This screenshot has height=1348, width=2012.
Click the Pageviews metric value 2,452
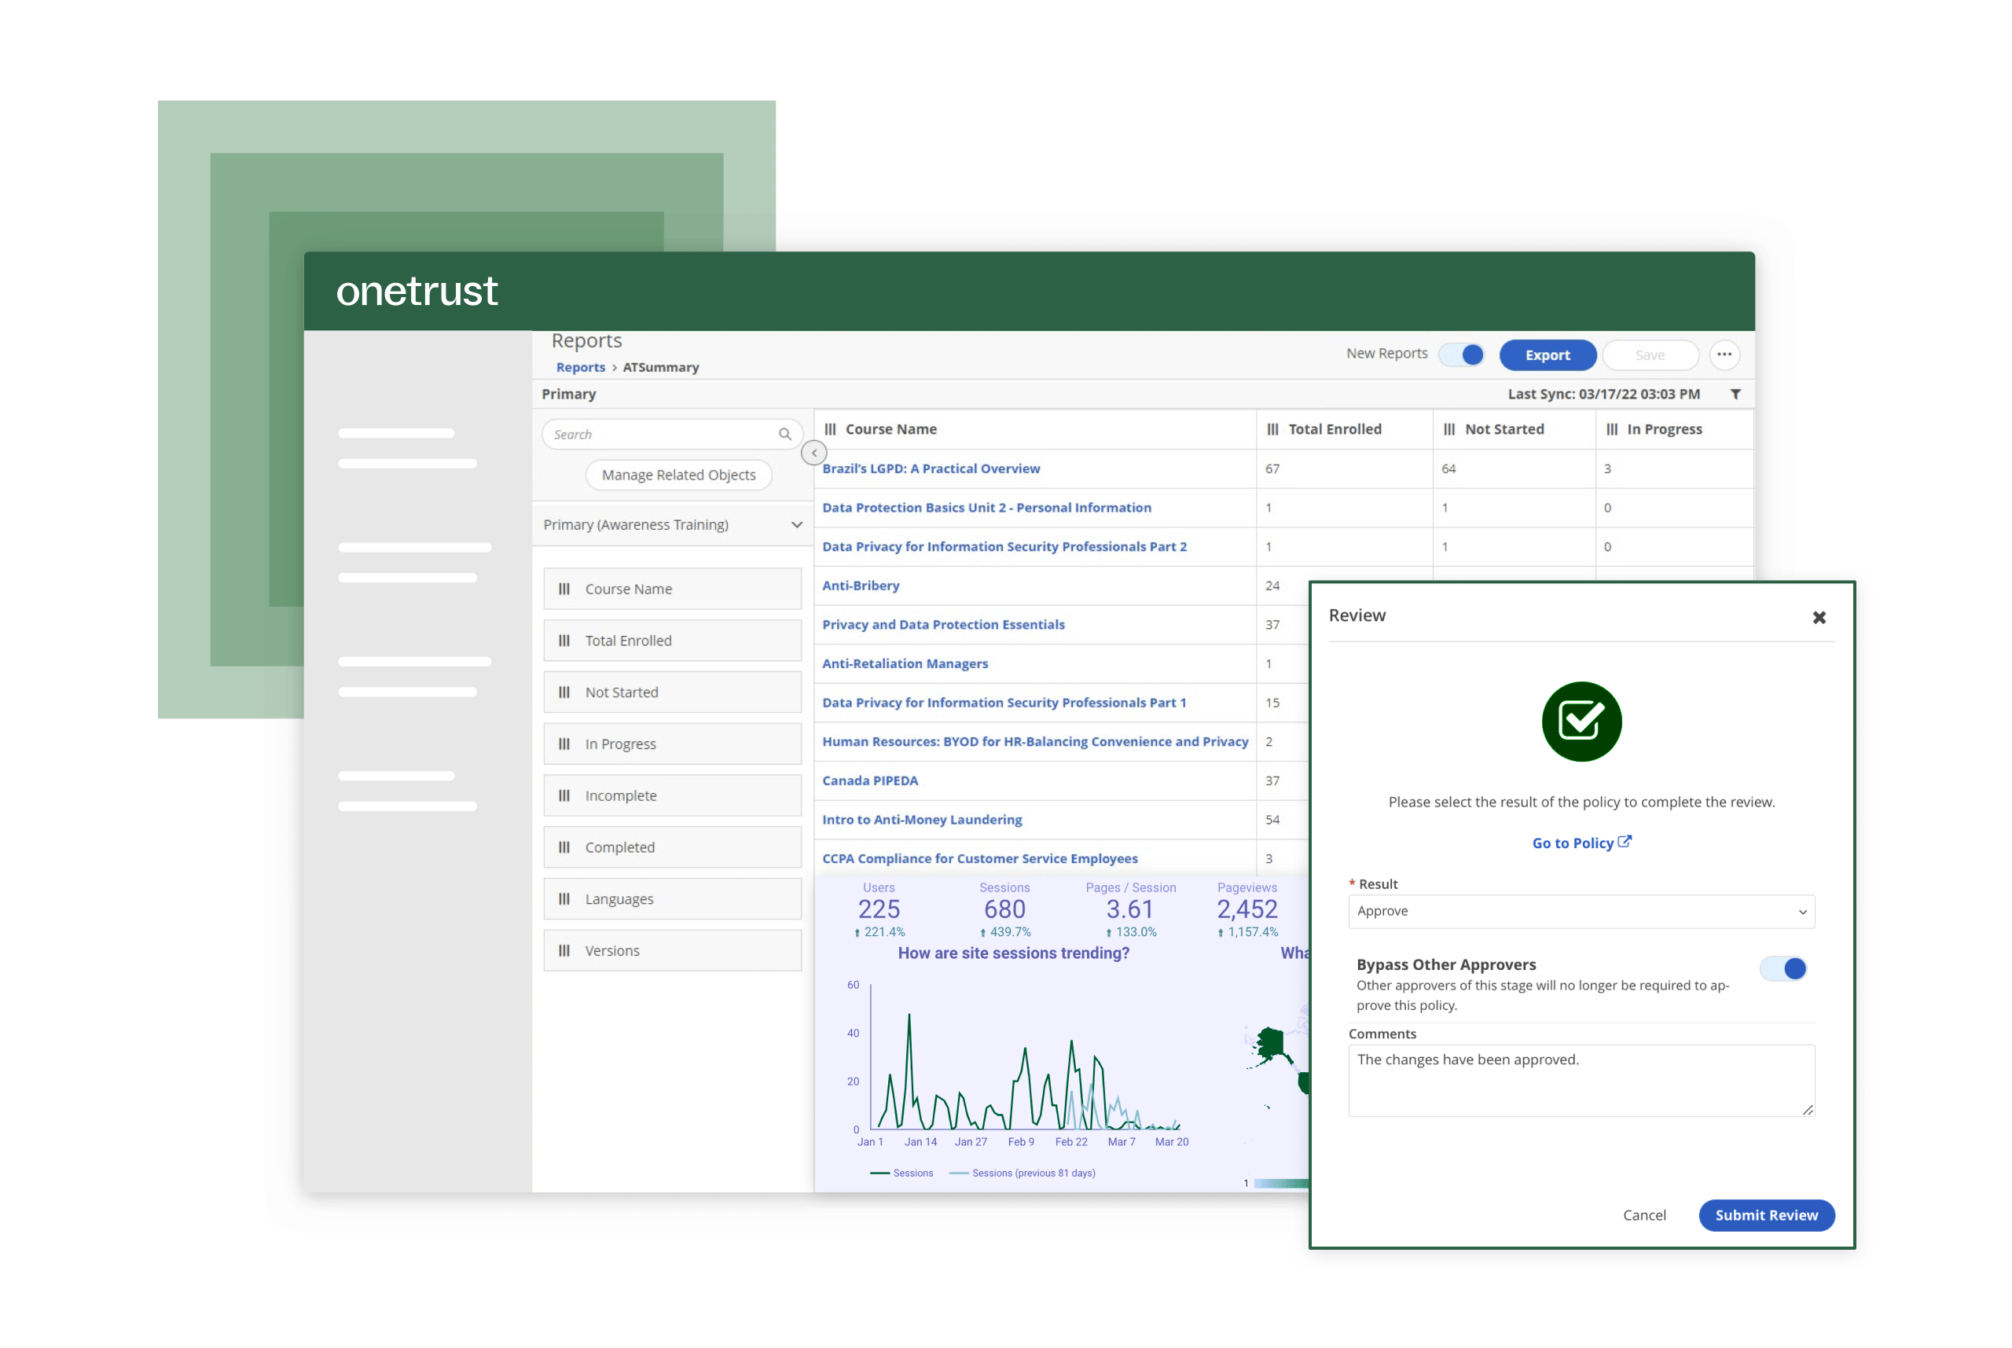[x=1246, y=909]
